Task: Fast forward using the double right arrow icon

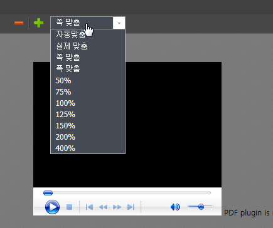Action: tap(117, 207)
